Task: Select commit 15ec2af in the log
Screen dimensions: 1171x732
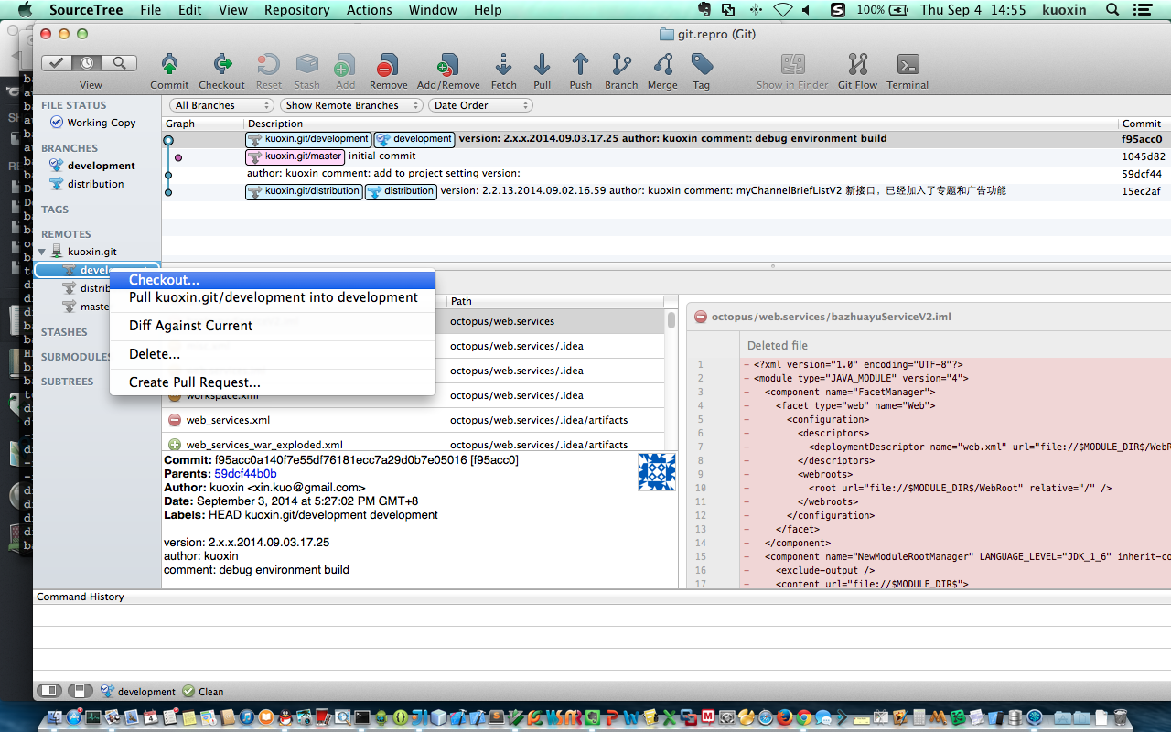Action: [666, 191]
